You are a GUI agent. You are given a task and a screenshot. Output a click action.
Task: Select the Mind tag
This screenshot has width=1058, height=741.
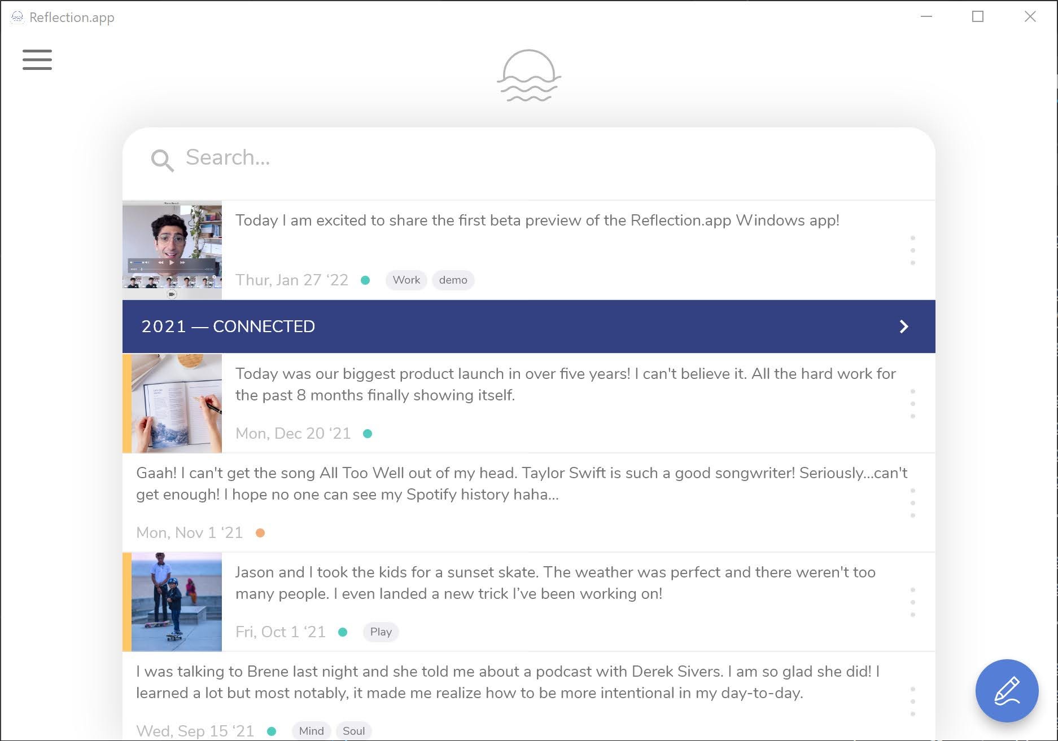pyautogui.click(x=312, y=731)
